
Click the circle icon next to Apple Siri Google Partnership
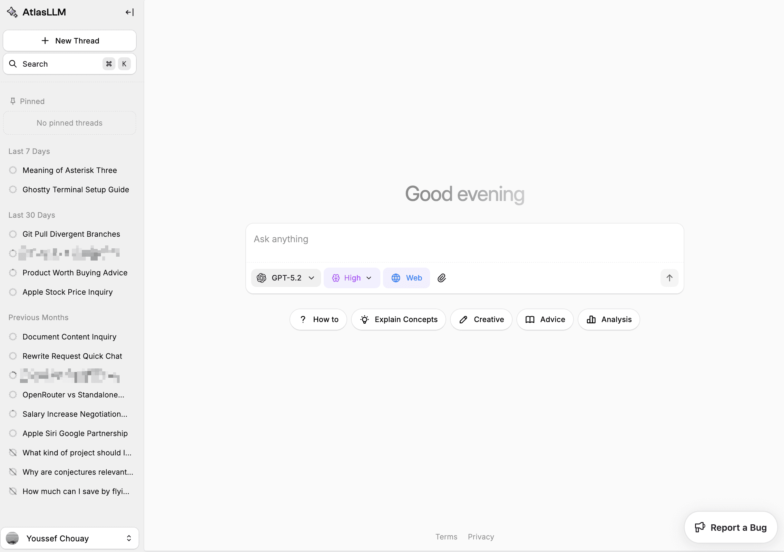click(x=13, y=433)
